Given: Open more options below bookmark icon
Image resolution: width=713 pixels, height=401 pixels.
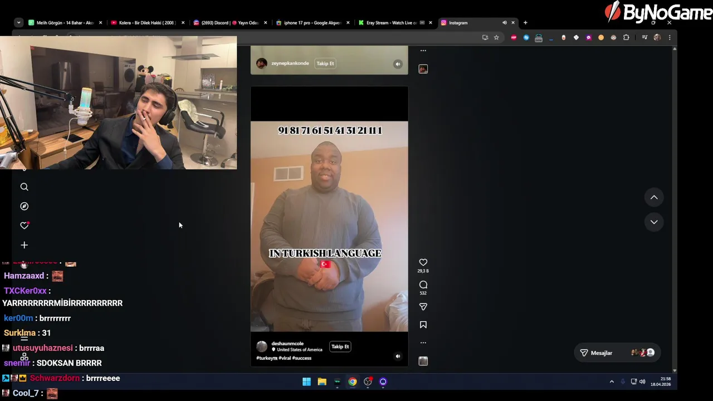Looking at the screenshot, I should pos(423,343).
